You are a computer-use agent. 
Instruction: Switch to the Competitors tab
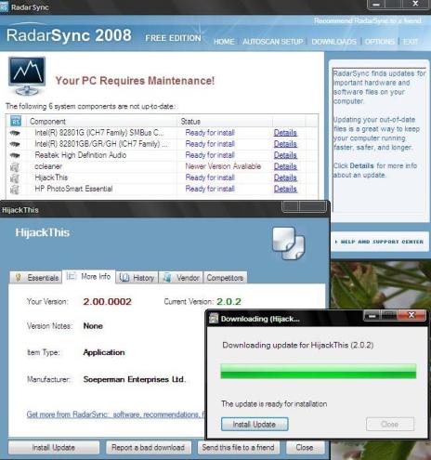click(x=225, y=278)
